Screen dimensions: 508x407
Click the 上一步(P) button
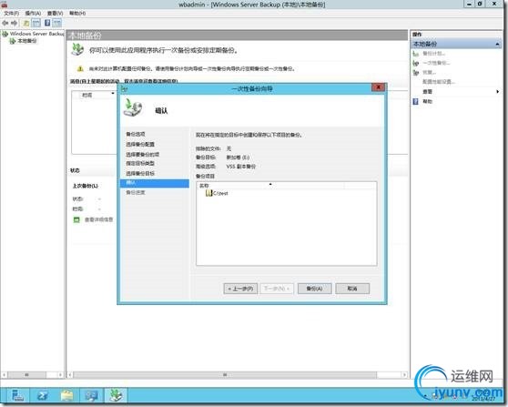click(x=240, y=289)
